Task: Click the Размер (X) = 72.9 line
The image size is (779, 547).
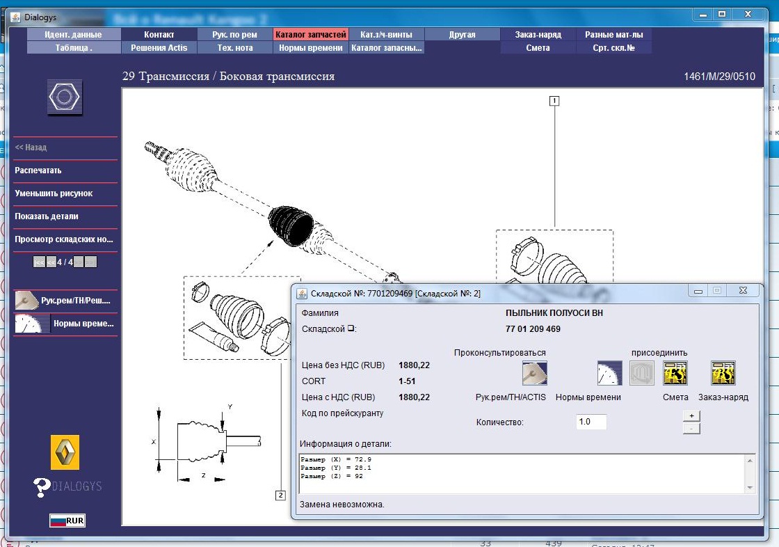Action: pyautogui.click(x=336, y=459)
